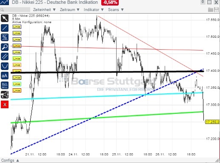The width and height of the screenshot is (220, 163).
Task: Expand the Configs panel
Action: tap(10, 160)
